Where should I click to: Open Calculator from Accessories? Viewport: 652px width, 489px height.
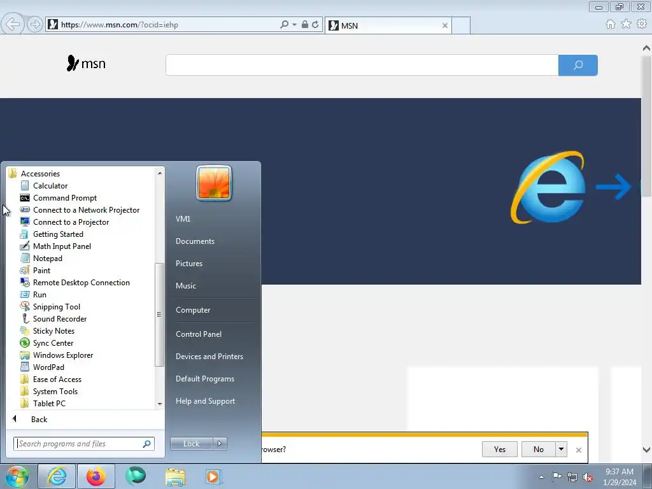tap(50, 186)
